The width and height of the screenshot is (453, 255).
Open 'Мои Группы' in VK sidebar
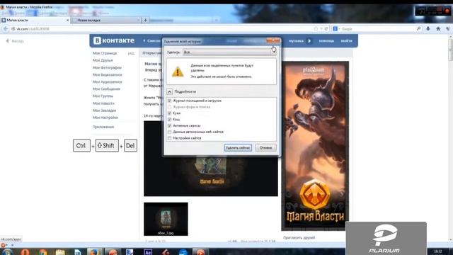[x=103, y=96]
